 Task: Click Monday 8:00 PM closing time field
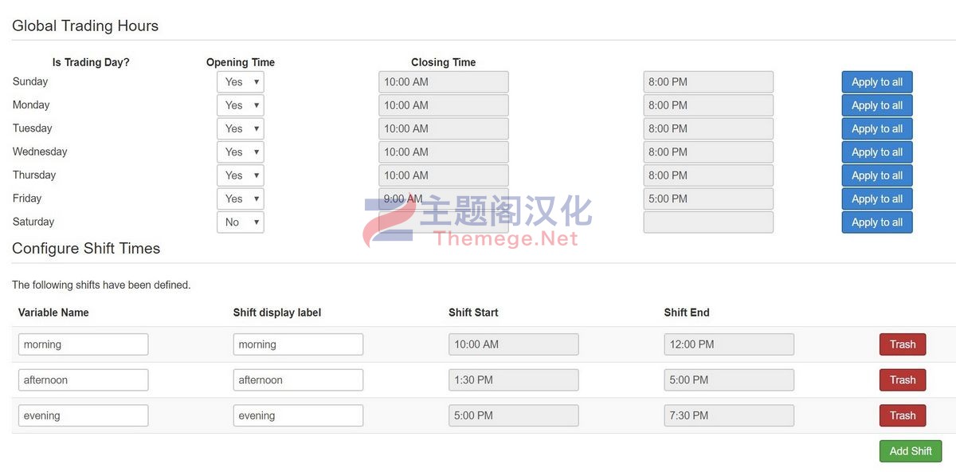coord(708,105)
